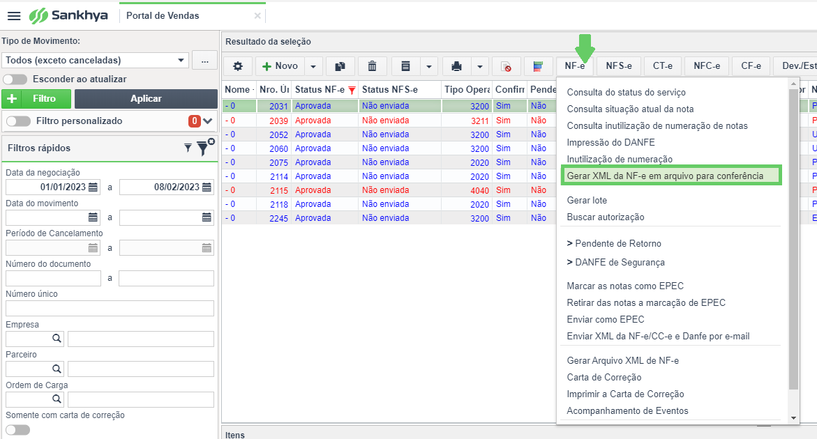Select Consulta do status do serviço

(627, 93)
